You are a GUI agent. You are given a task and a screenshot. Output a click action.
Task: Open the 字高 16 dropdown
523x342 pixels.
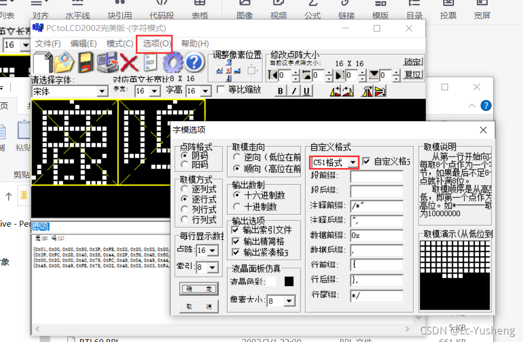click(x=205, y=91)
